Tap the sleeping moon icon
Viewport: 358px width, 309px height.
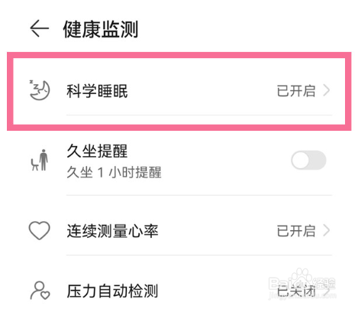[40, 90]
